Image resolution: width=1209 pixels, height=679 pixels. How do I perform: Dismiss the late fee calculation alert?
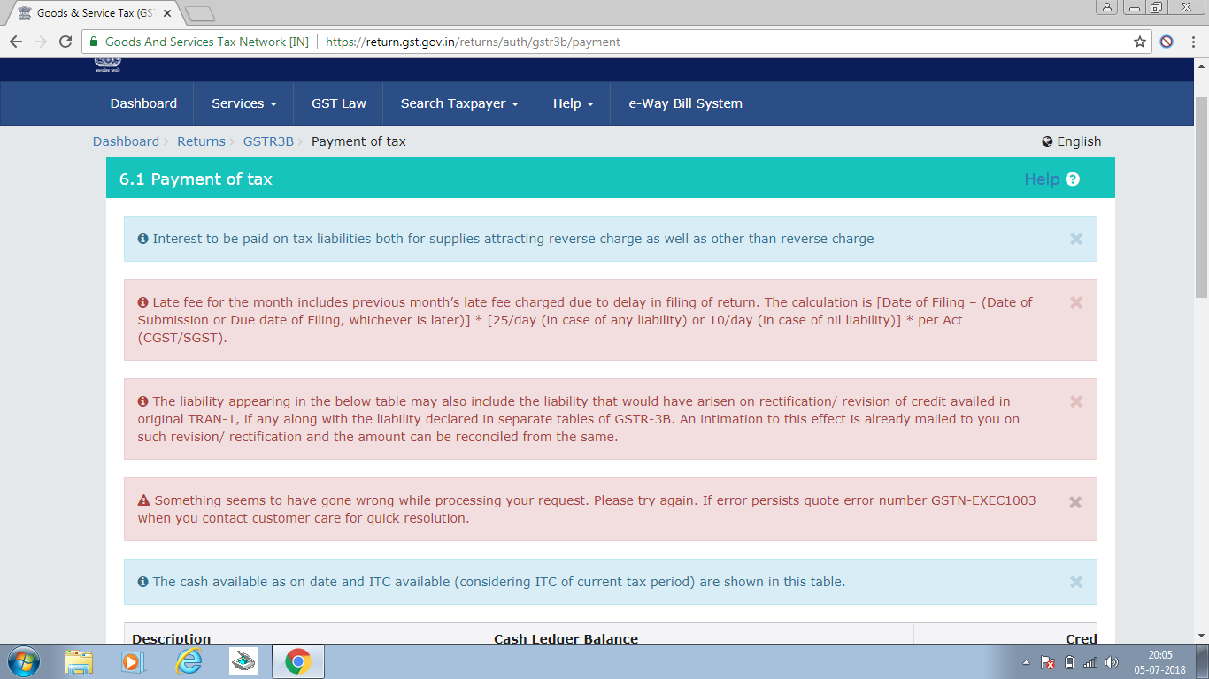pos(1076,302)
